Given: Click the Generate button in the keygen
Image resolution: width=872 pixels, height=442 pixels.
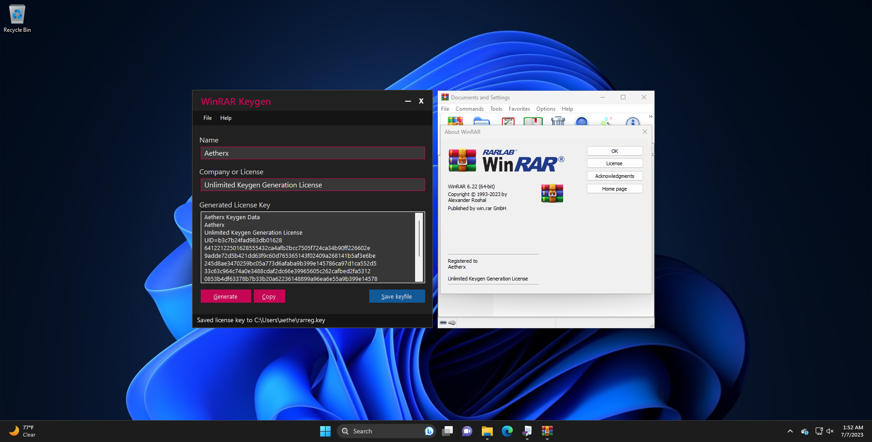Looking at the screenshot, I should [226, 296].
